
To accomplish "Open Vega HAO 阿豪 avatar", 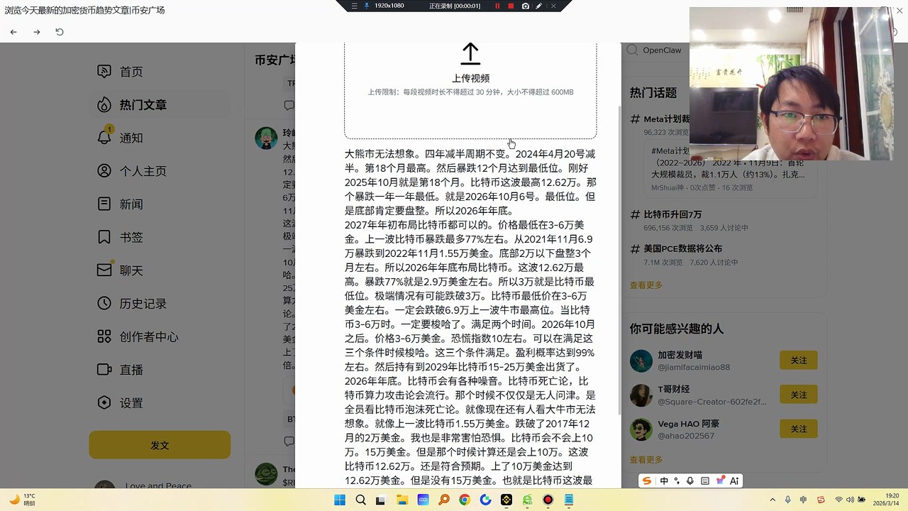I will tap(641, 429).
